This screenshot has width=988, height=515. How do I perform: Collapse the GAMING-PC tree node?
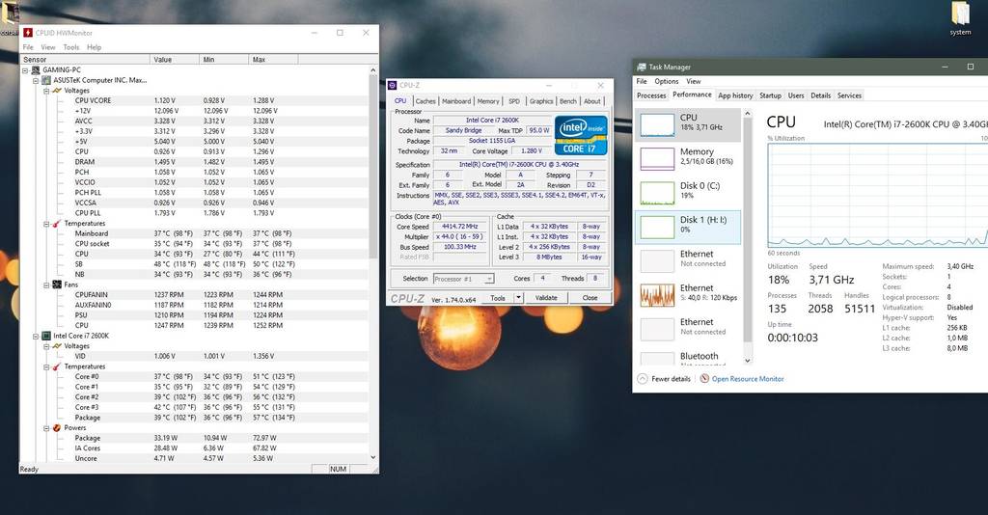25,70
